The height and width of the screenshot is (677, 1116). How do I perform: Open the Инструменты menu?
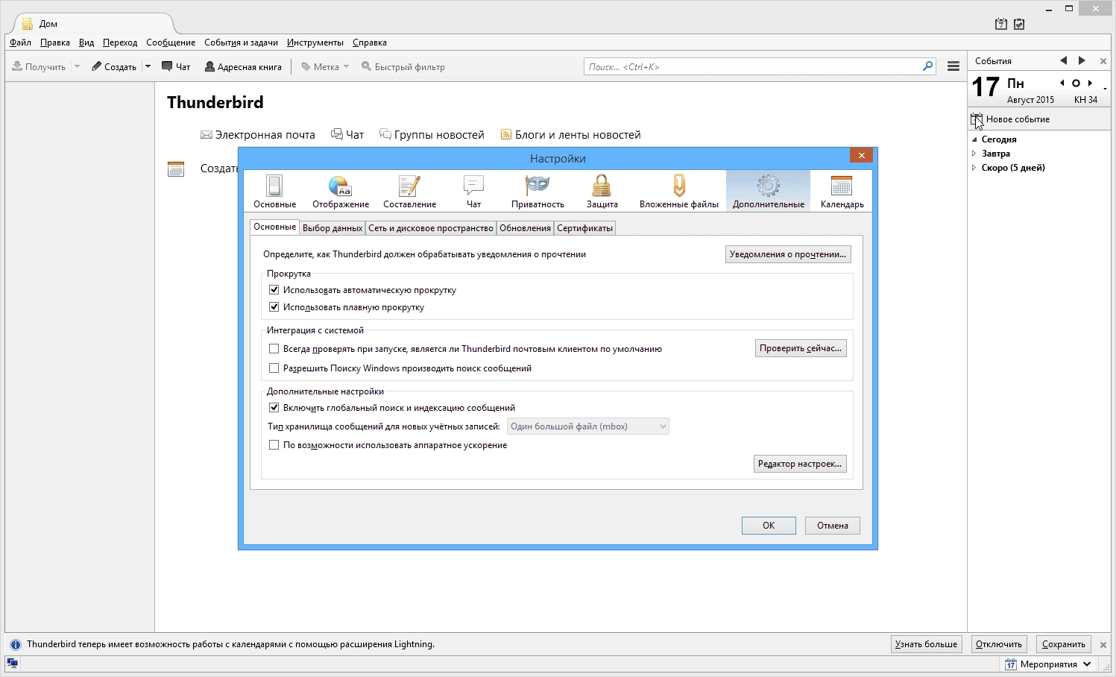click(315, 42)
